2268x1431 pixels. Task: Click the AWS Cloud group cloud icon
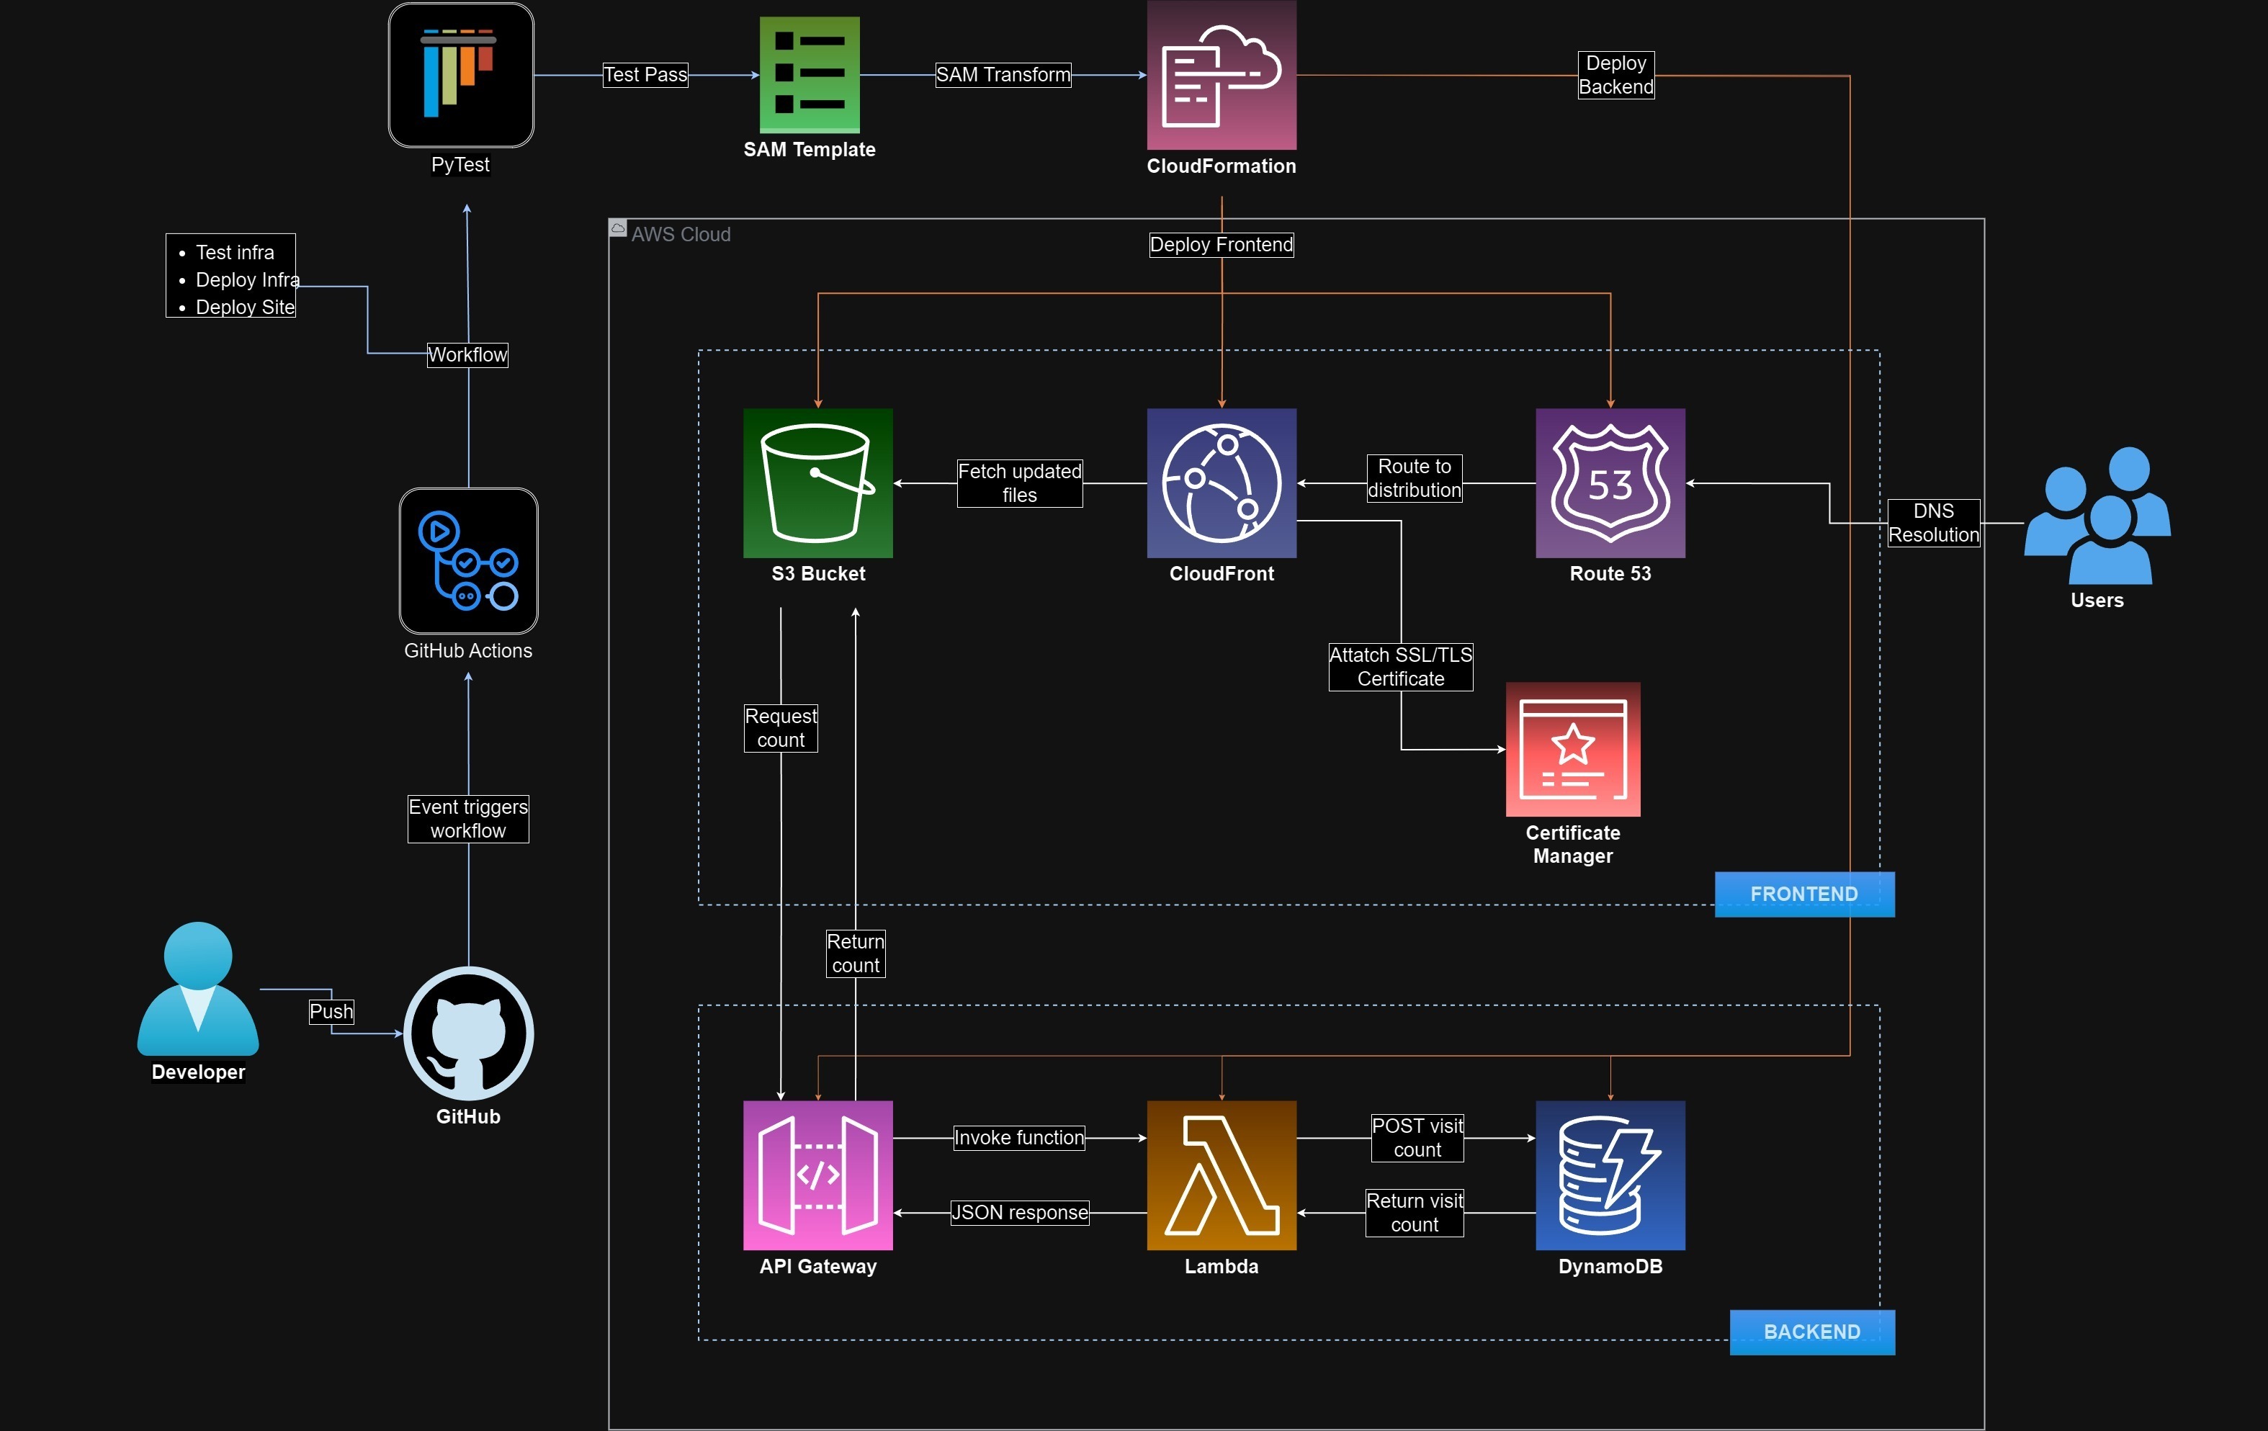click(618, 228)
